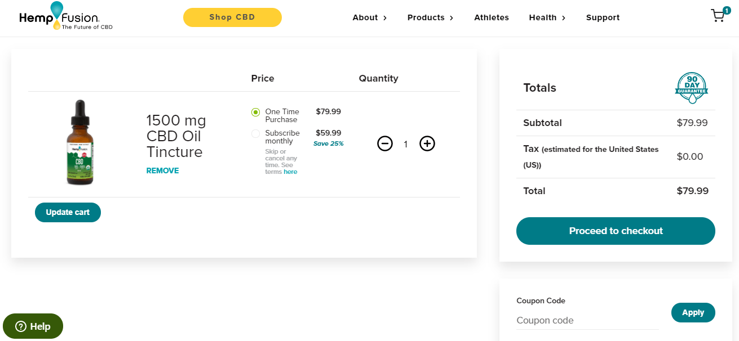Click the Update cart button

click(x=68, y=212)
